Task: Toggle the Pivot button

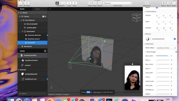Action: pos(75,3)
